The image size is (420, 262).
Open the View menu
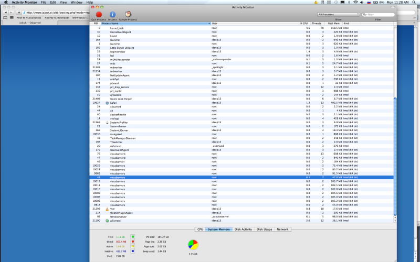pyautogui.click(x=63, y=2)
